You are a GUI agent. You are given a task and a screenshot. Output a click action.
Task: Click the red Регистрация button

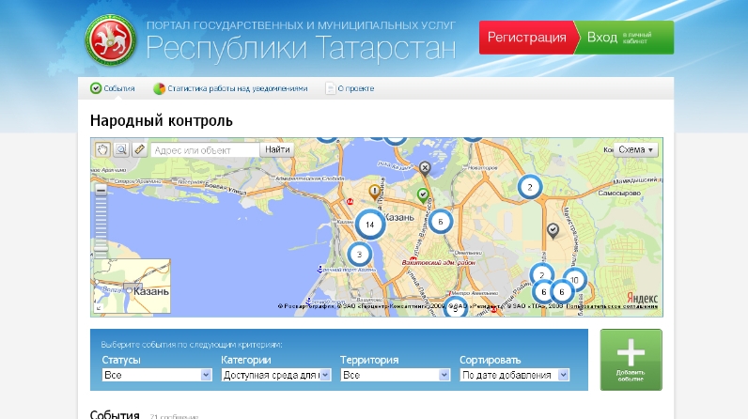(525, 38)
